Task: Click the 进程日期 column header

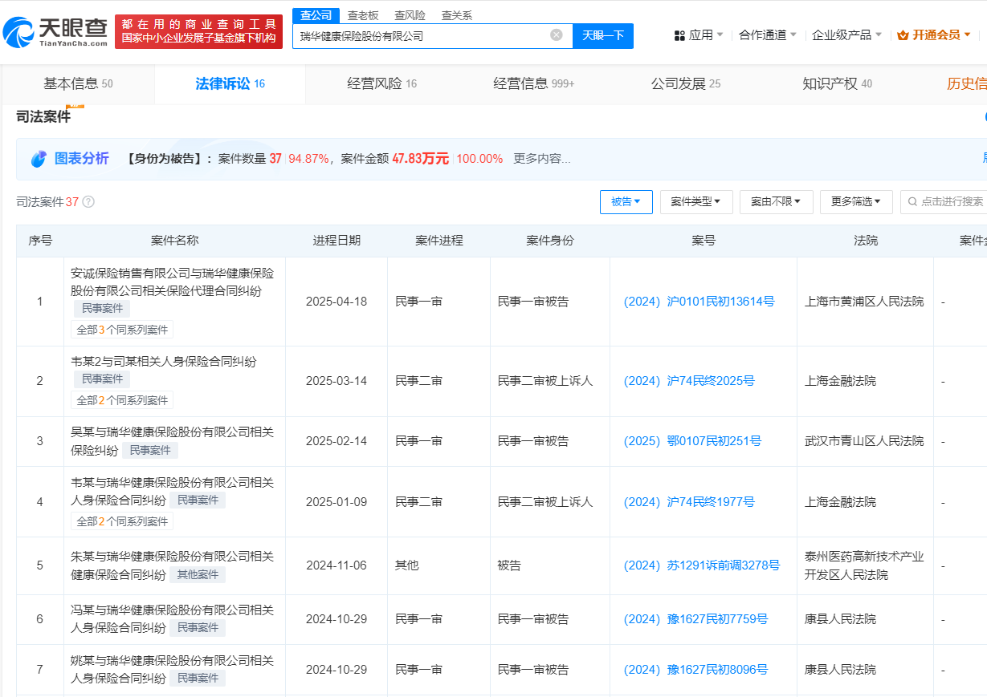Action: click(336, 241)
